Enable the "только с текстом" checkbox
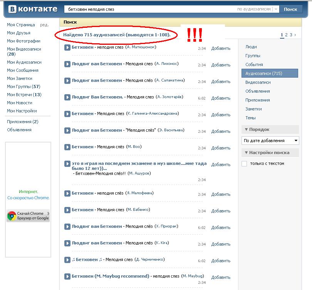Viewport: 312px width, 290px height. pos(244,164)
